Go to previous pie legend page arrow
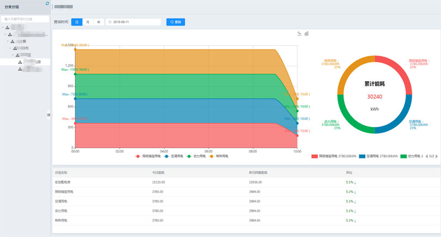Screen dimensions: 441x237 [x=426, y=156]
